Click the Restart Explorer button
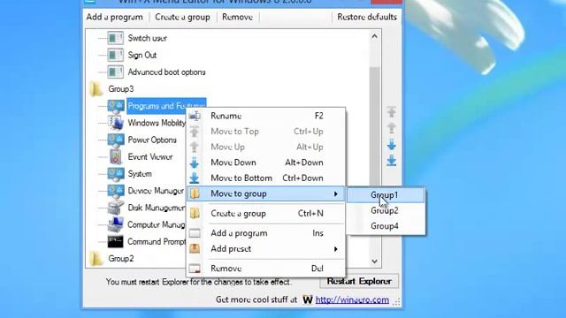The image size is (566, 318). coord(359,281)
